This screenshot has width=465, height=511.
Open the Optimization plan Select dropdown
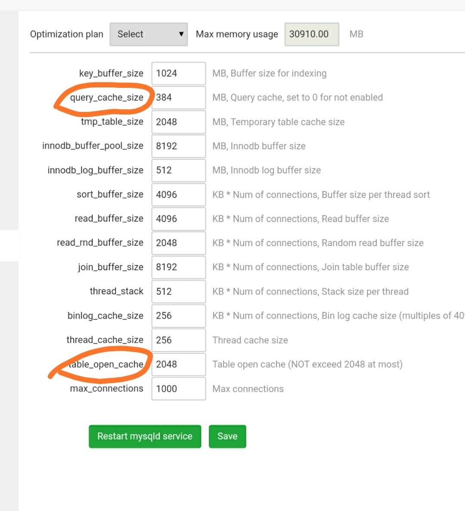click(148, 34)
